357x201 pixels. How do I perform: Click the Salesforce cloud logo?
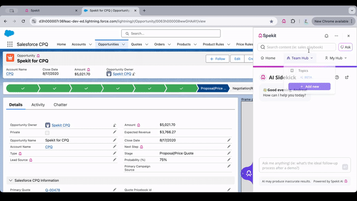(9, 33)
